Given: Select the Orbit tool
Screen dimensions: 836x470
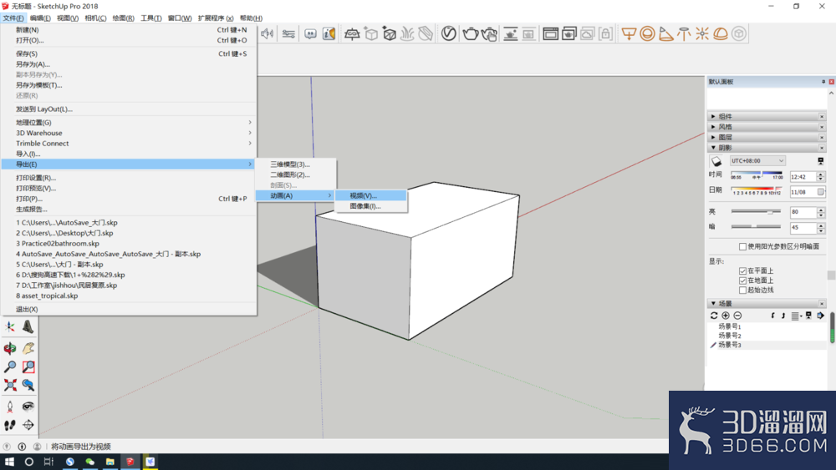Looking at the screenshot, I should point(9,349).
